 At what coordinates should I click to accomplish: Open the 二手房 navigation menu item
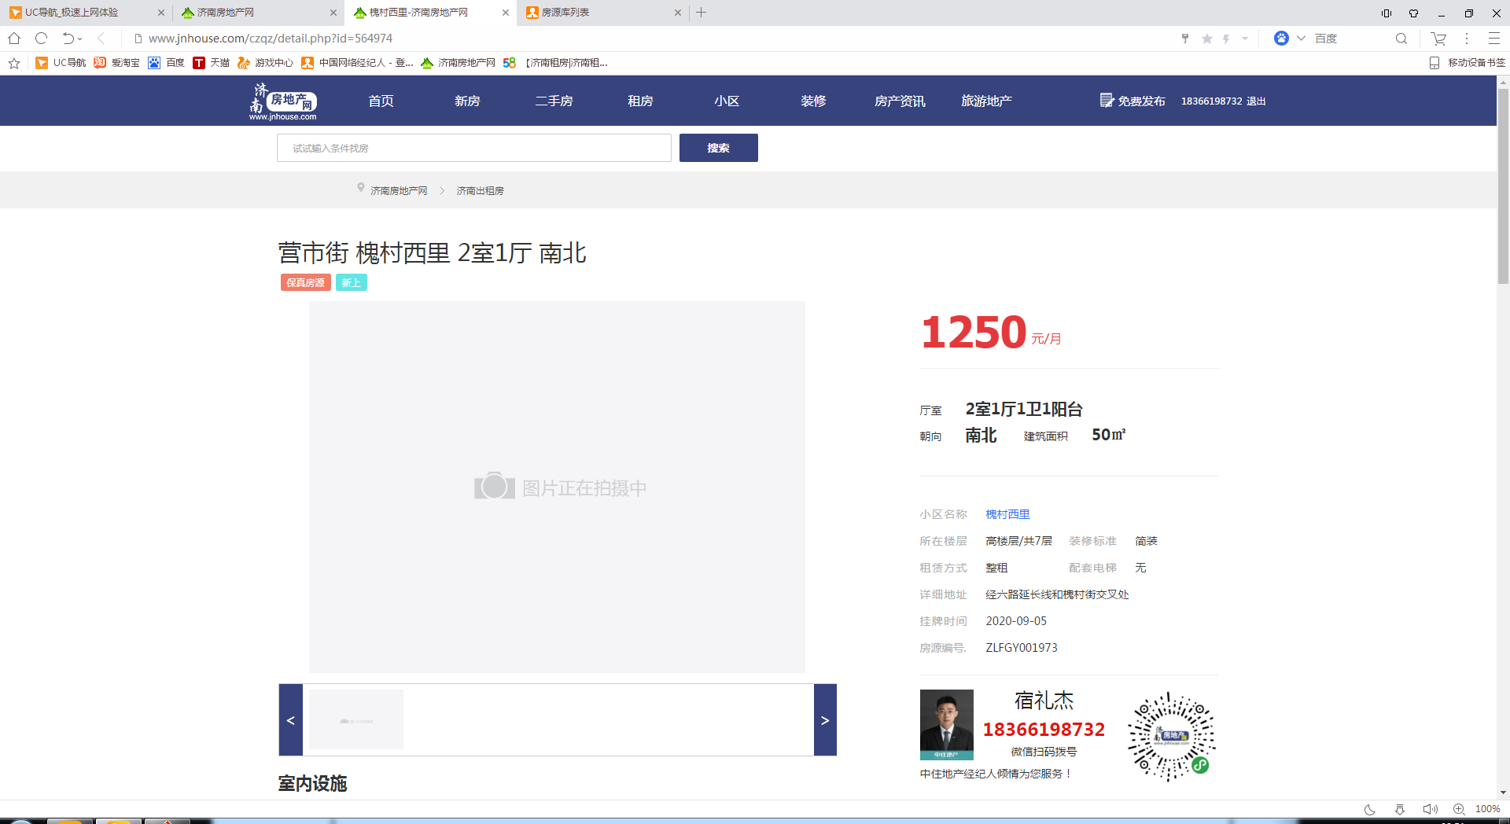point(554,101)
